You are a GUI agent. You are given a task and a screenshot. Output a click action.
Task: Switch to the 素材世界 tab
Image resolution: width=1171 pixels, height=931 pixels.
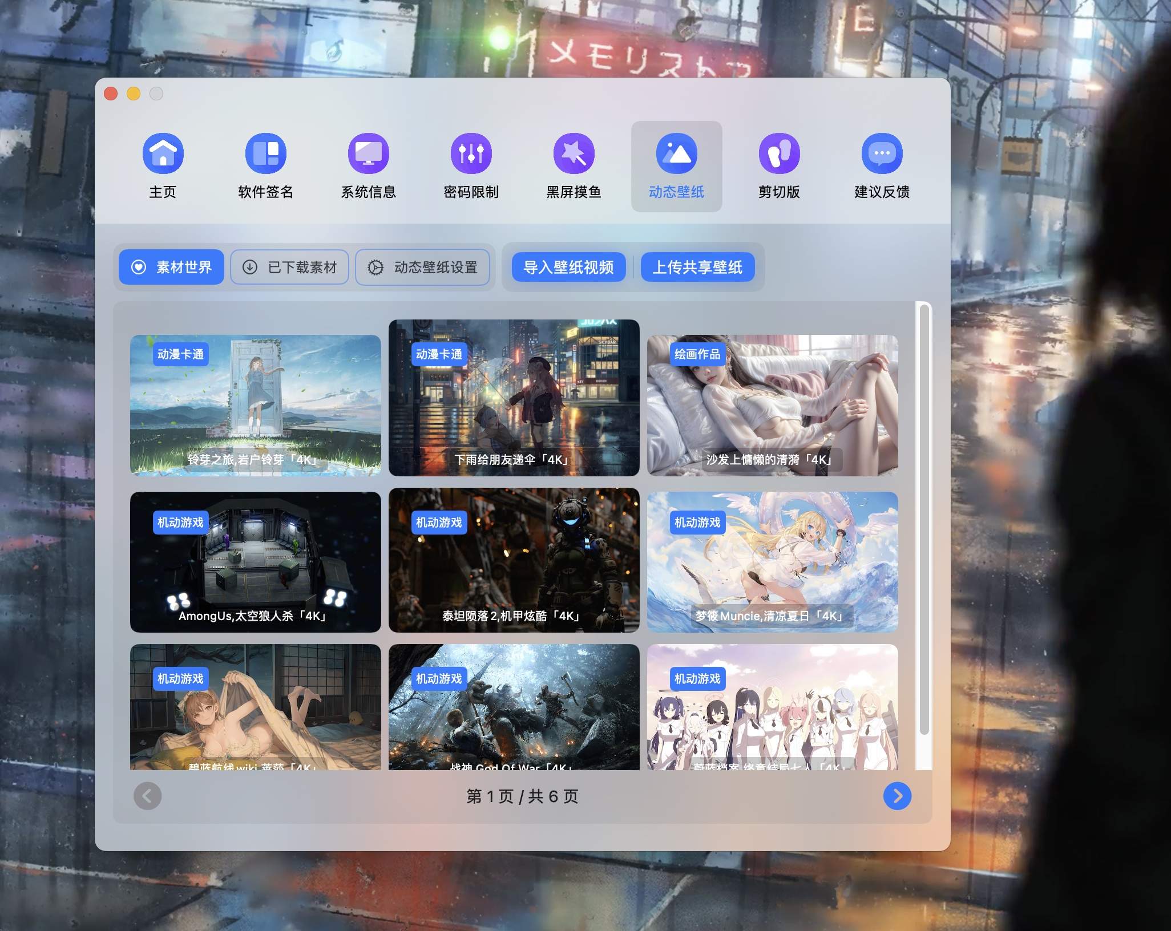point(171,267)
